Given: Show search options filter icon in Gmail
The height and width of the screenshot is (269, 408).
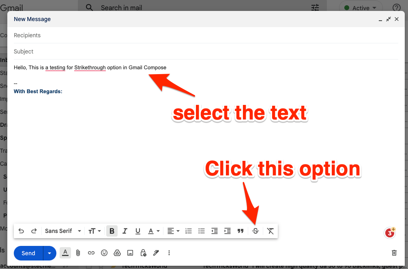Looking at the screenshot, I should tap(315, 8).
